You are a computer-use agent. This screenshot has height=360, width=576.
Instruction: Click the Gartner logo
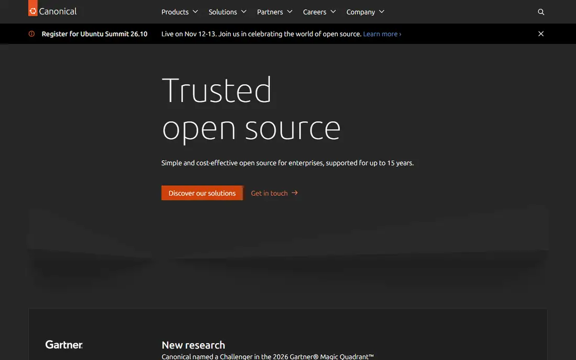[x=64, y=345]
